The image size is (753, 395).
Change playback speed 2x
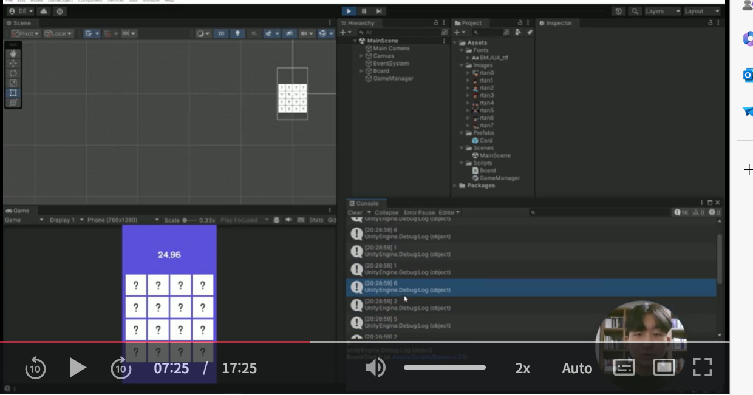tap(522, 368)
